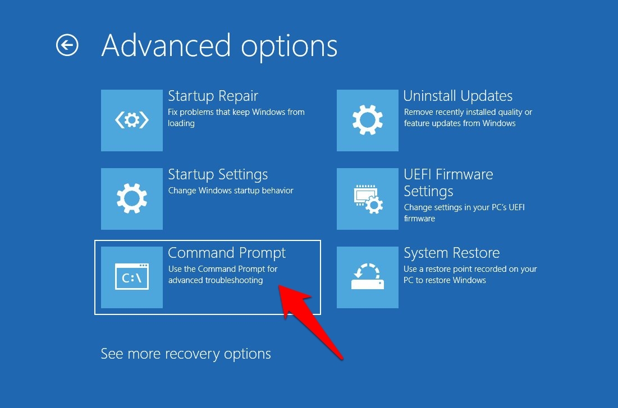Open the Command Prompt C:\ icon
The width and height of the screenshot is (618, 408).
(x=132, y=277)
